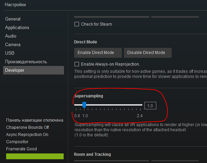Click the Supersampling track near the 2.4 mark
This screenshot has width=207, height=163.
[140, 105]
